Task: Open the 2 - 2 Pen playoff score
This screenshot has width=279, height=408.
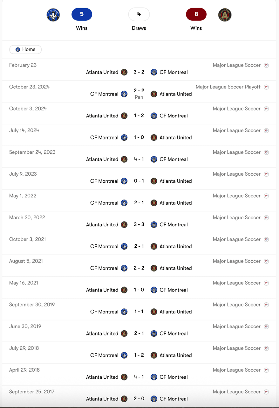Action: coord(139,94)
